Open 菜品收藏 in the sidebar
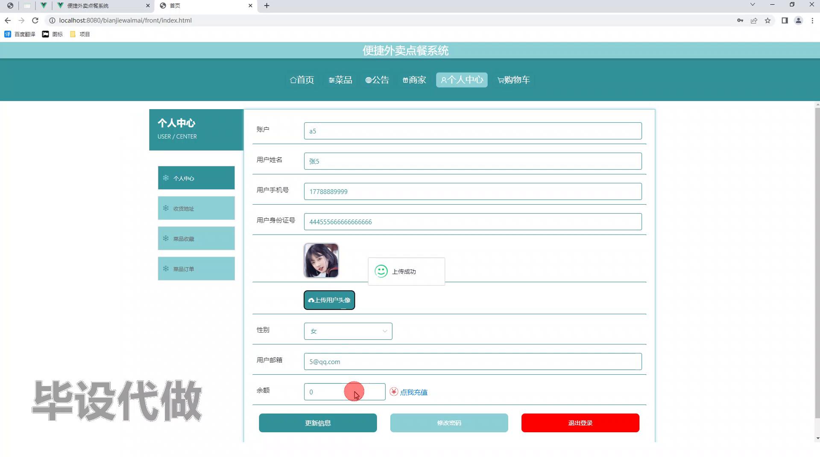The width and height of the screenshot is (820, 457). tap(196, 238)
